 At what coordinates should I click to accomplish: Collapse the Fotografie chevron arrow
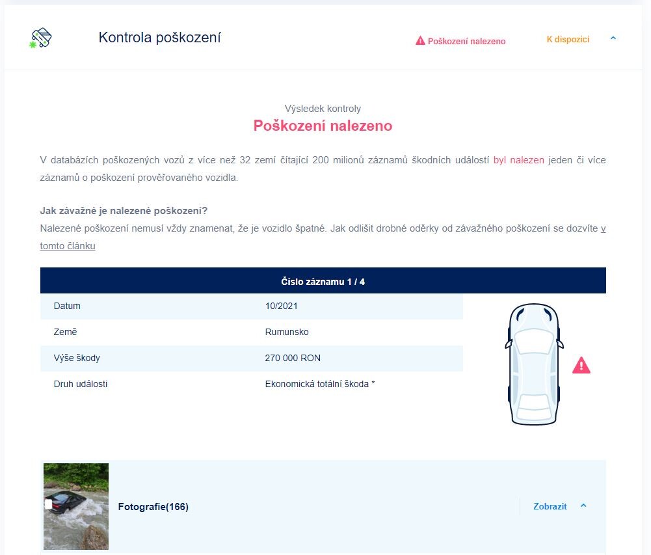583,506
